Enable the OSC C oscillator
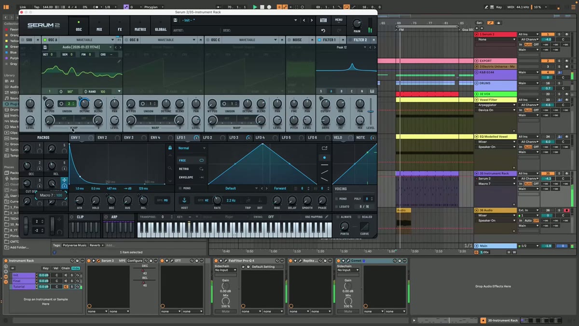579x326 pixels. pos(208,40)
